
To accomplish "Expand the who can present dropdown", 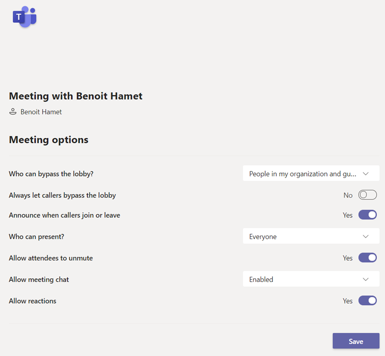I will (311, 236).
